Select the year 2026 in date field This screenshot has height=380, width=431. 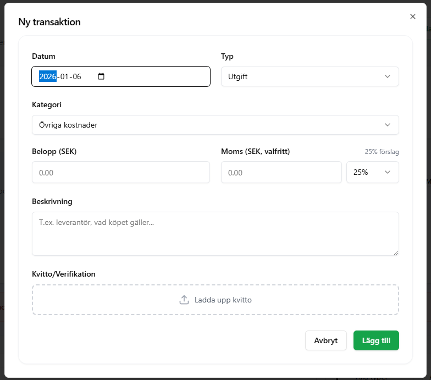48,76
